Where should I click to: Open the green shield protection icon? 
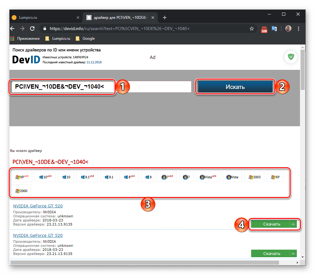point(291,57)
